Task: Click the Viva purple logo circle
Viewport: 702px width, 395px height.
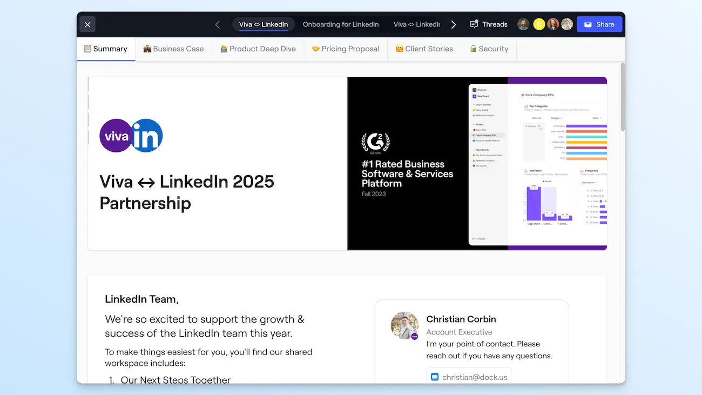Action: pyautogui.click(x=115, y=136)
